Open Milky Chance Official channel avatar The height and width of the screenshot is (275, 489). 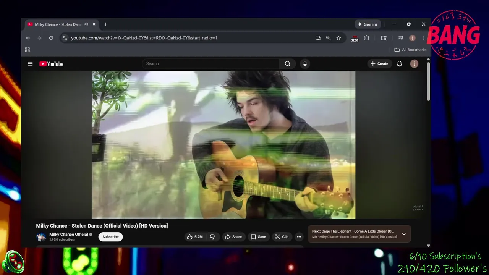41,237
